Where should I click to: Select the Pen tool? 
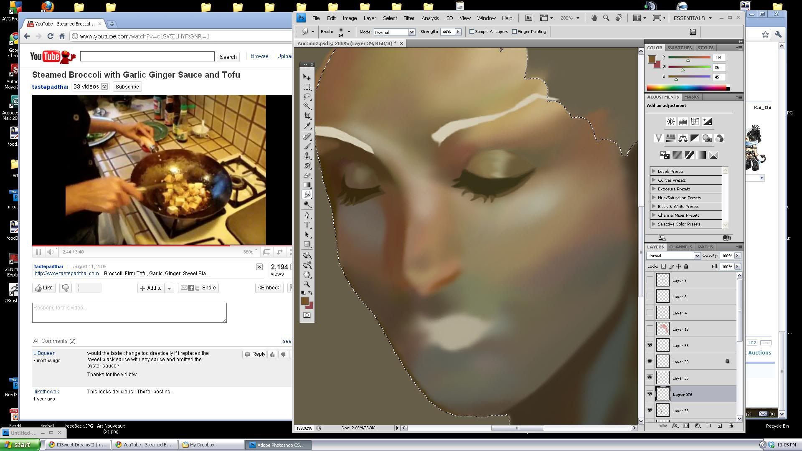pyautogui.click(x=307, y=215)
